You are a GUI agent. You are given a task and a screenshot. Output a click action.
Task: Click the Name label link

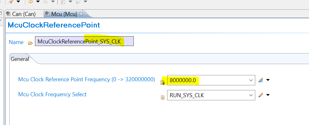[x=16, y=42]
